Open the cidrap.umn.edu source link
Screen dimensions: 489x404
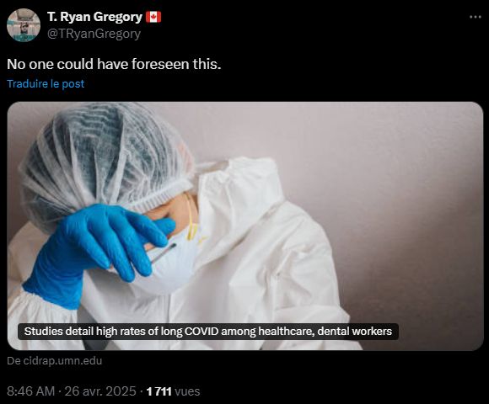(x=54, y=361)
